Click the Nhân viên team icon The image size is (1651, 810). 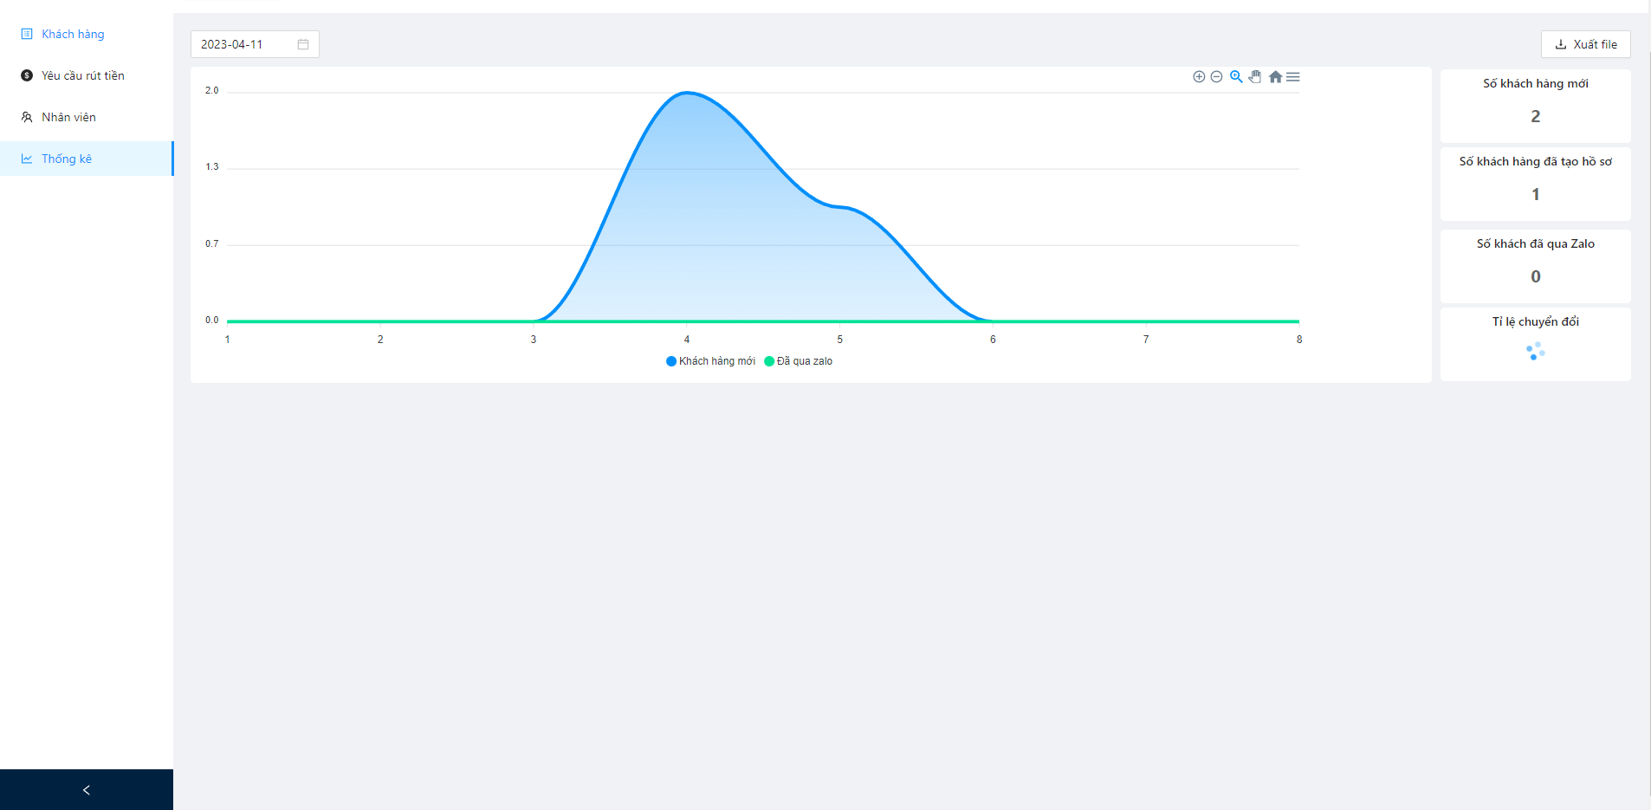[x=27, y=117]
